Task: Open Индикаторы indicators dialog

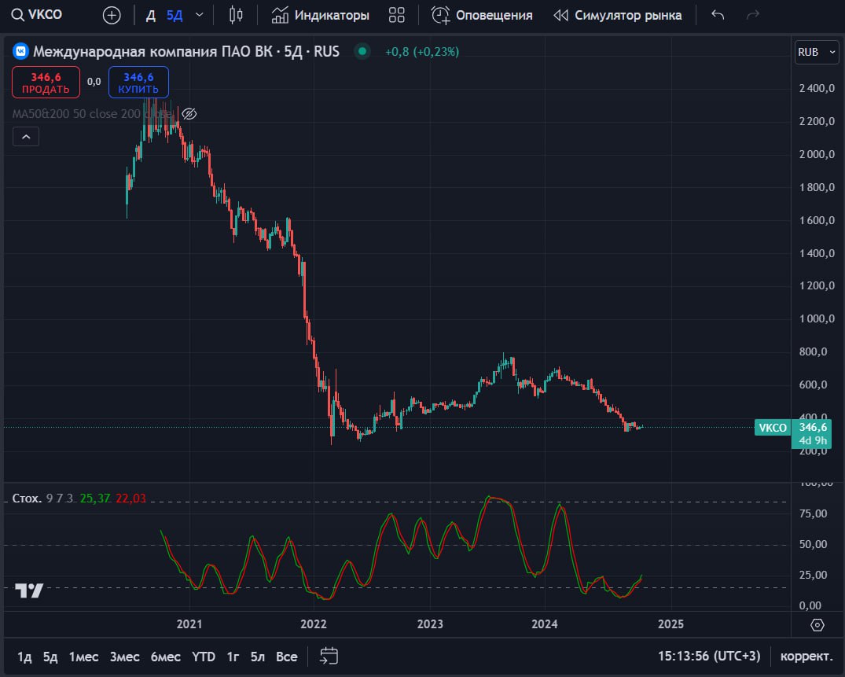Action: pyautogui.click(x=320, y=15)
